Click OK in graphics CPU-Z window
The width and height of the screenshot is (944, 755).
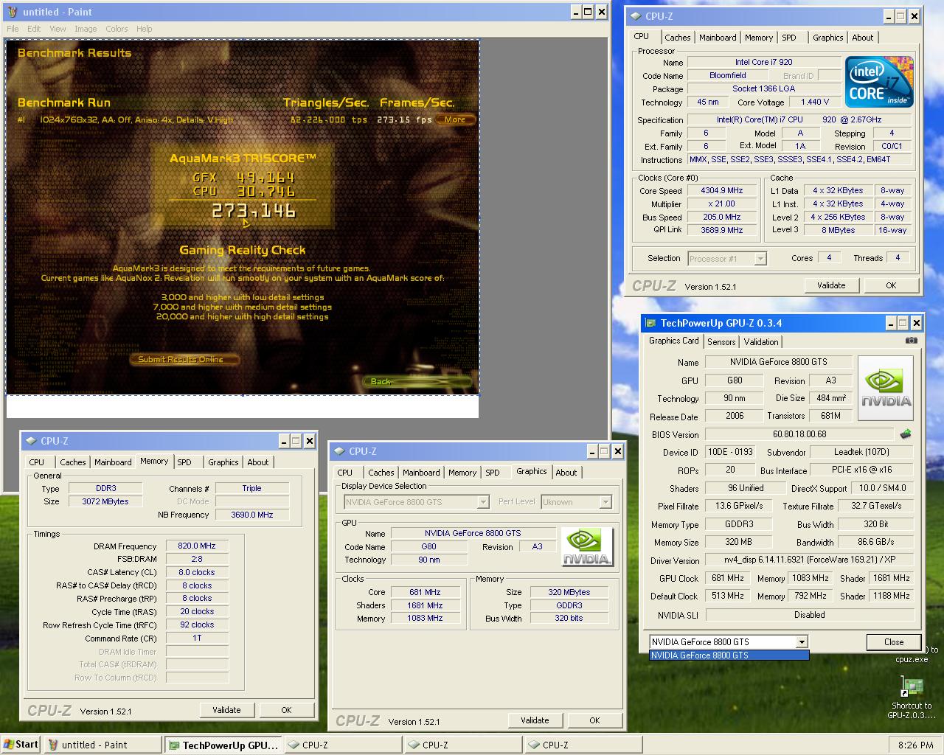tap(594, 720)
